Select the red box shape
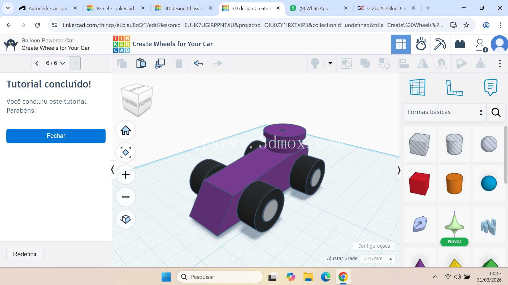This screenshot has width=508, height=285. point(419,183)
